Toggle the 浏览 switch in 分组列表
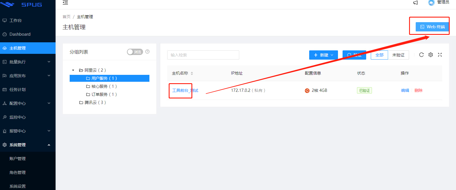The width and height of the screenshot is (456, 190). pyautogui.click(x=135, y=52)
